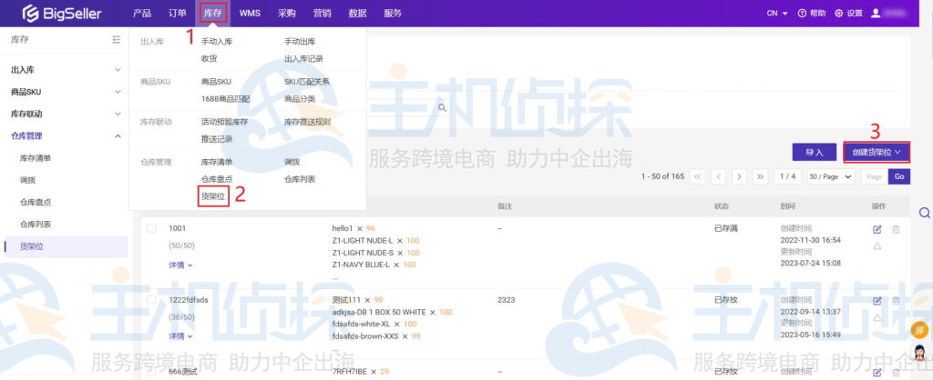Image resolution: width=933 pixels, height=380 pixels.
Task: Choose 仓库列表 in the dropdown menu
Action: coord(300,179)
